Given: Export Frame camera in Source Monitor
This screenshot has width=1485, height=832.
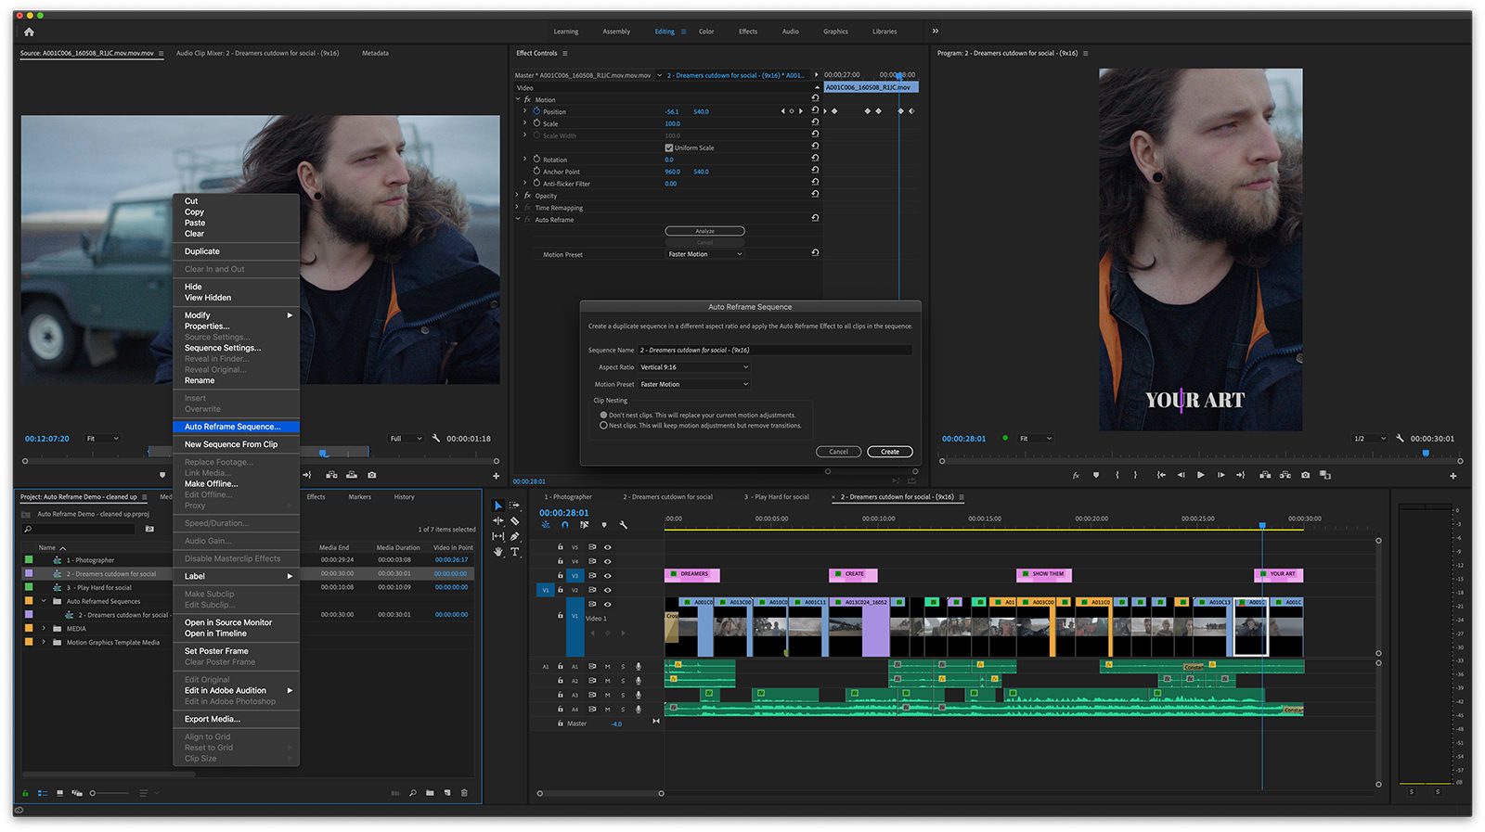Looking at the screenshot, I should pyautogui.click(x=372, y=475).
